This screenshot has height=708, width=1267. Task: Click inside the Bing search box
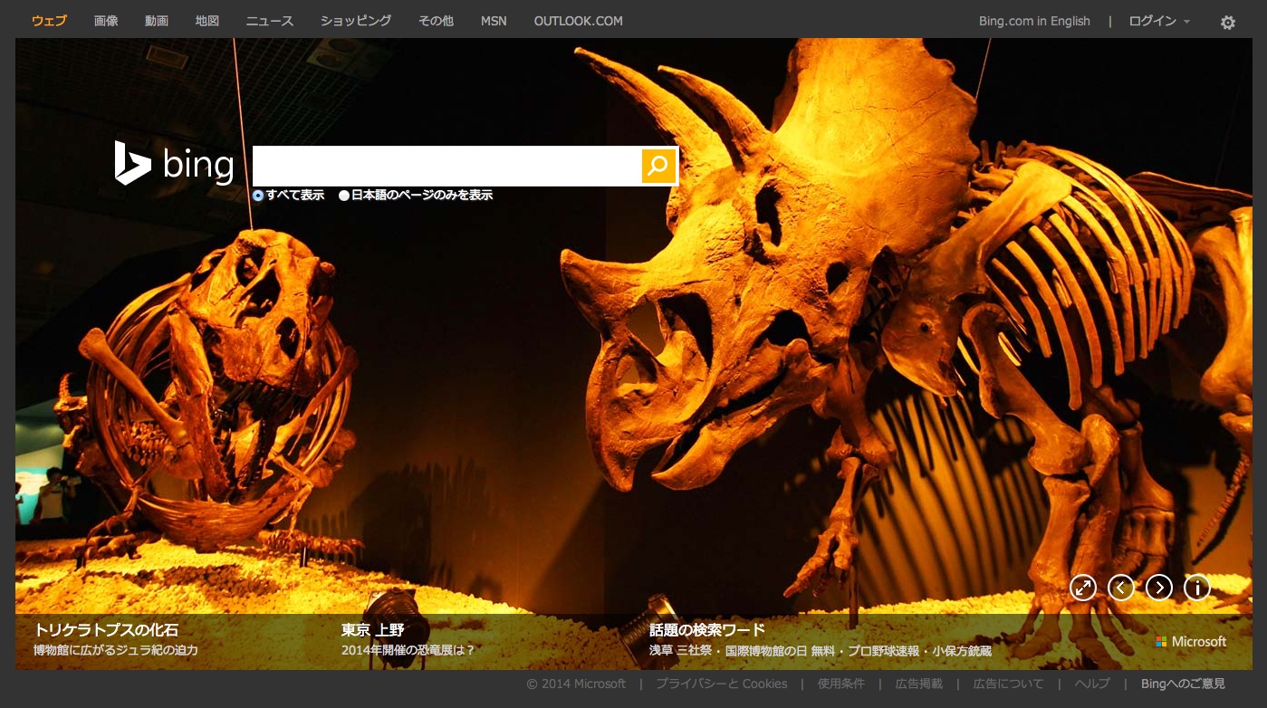(x=446, y=166)
